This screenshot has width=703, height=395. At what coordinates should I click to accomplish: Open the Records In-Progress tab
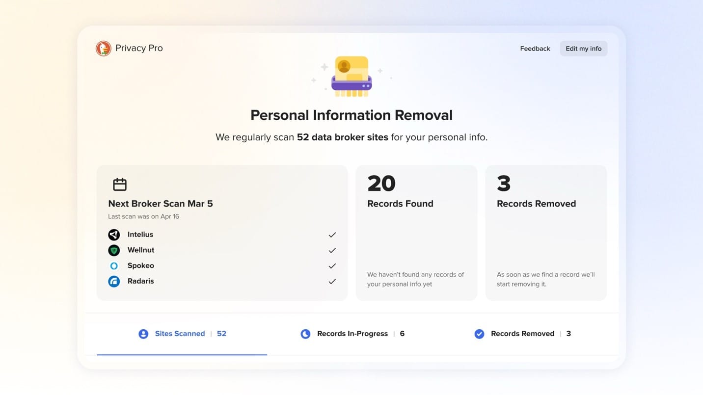[352, 334]
